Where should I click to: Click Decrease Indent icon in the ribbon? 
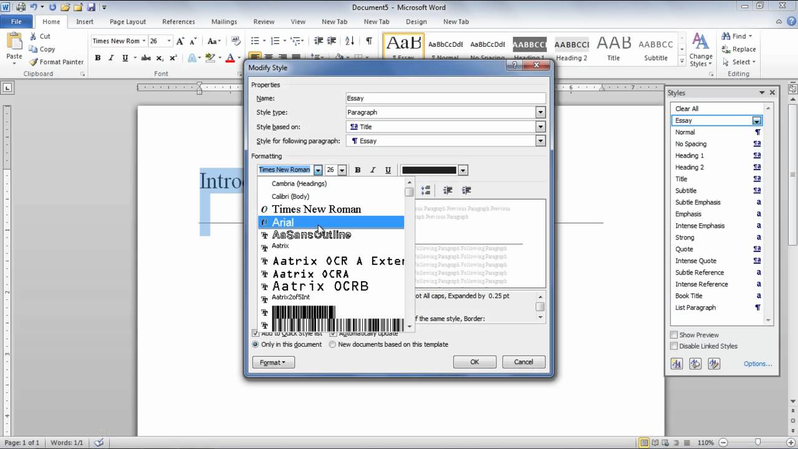[x=319, y=41]
